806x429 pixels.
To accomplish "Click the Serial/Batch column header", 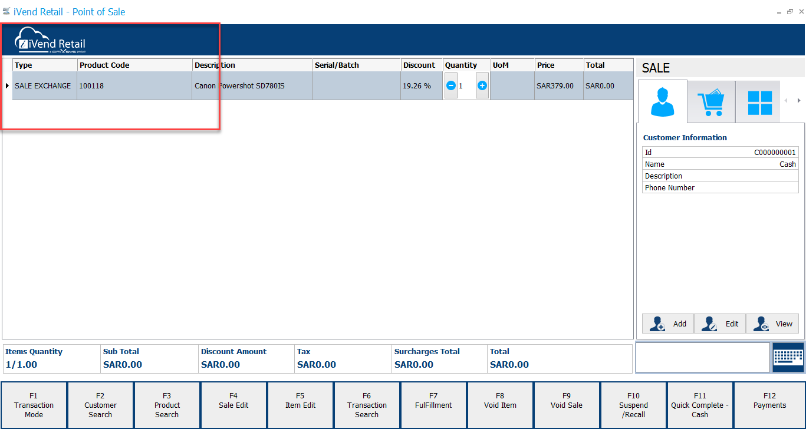I will coord(357,65).
